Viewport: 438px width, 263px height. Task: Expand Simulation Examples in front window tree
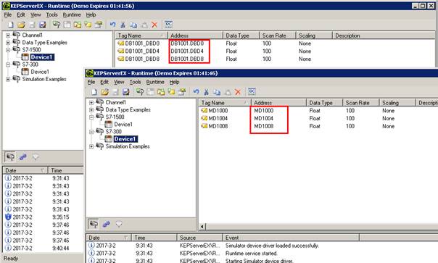pos(91,146)
